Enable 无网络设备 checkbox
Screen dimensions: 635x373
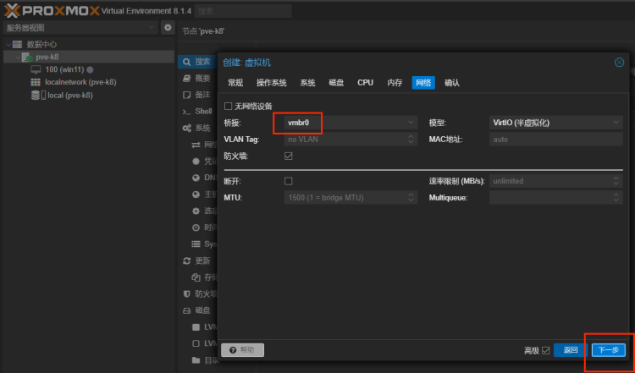pyautogui.click(x=228, y=106)
